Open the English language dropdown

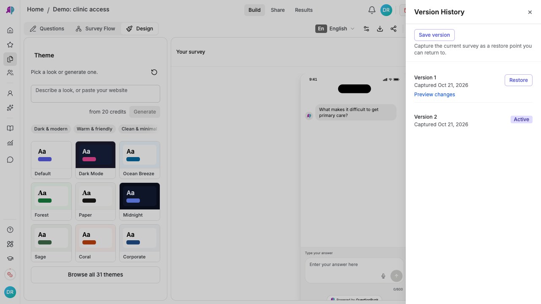point(336,29)
